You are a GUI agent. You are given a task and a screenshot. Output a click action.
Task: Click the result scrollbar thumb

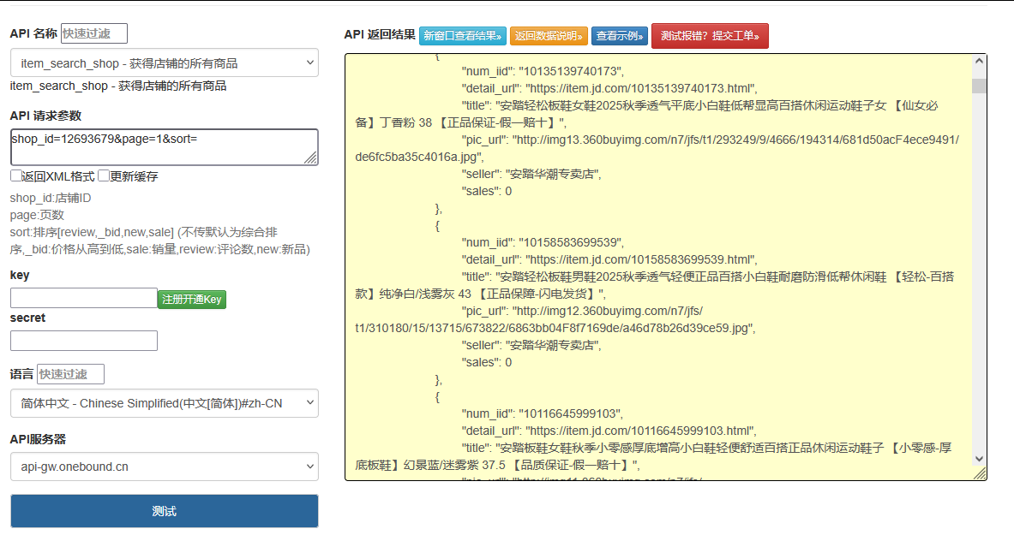tap(979, 86)
